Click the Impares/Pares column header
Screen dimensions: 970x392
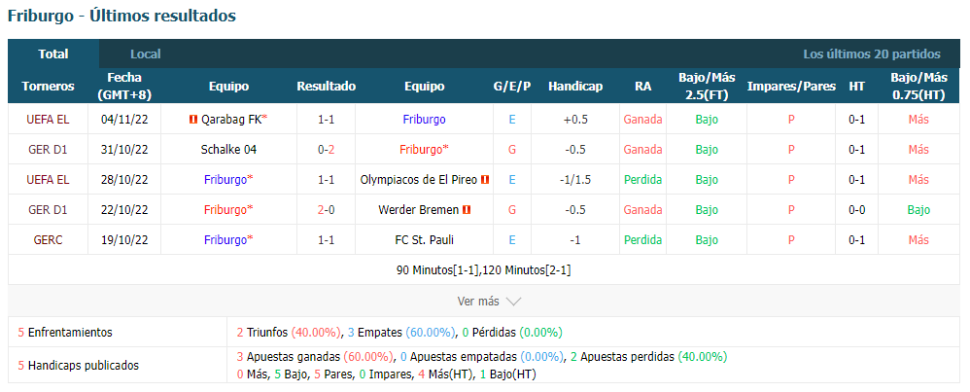(x=791, y=86)
